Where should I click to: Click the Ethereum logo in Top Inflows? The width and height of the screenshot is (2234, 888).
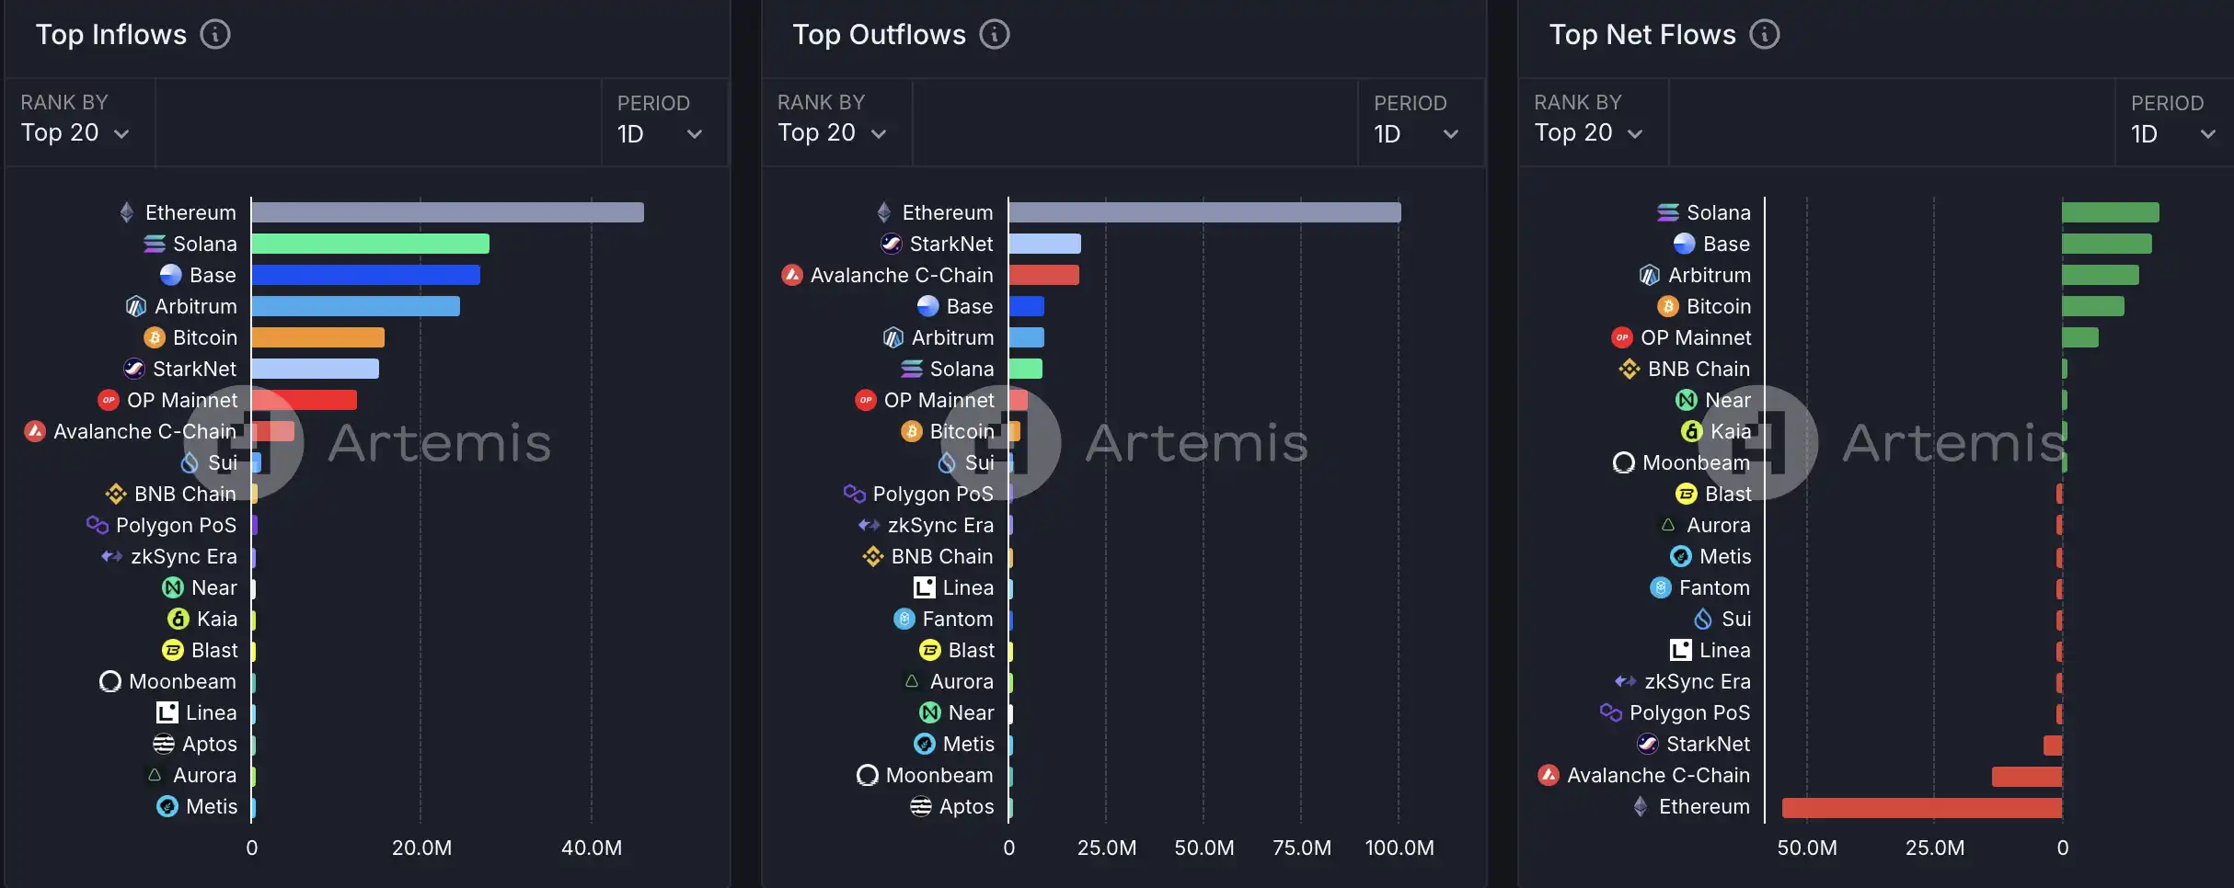click(x=127, y=212)
